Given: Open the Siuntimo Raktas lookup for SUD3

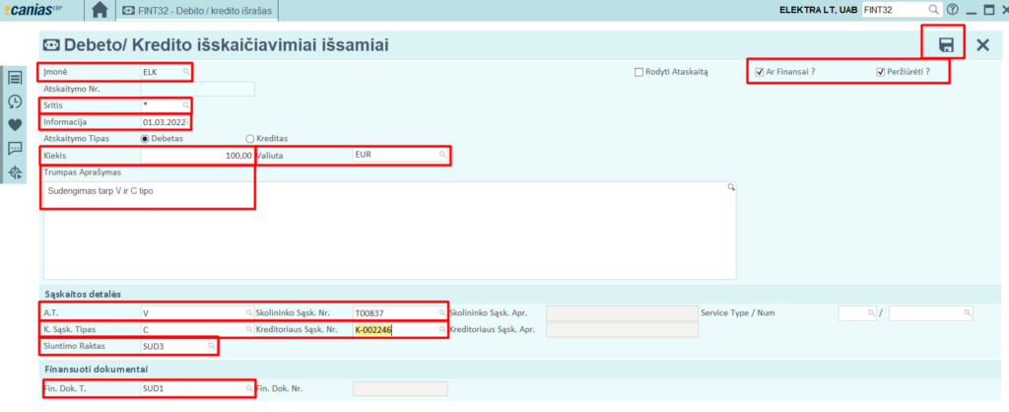Looking at the screenshot, I should [211, 347].
